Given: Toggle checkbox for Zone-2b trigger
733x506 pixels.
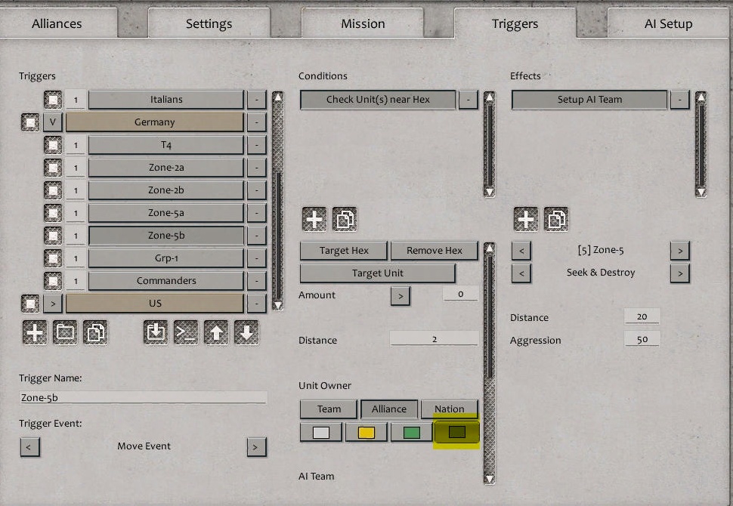Looking at the screenshot, I should pos(53,190).
